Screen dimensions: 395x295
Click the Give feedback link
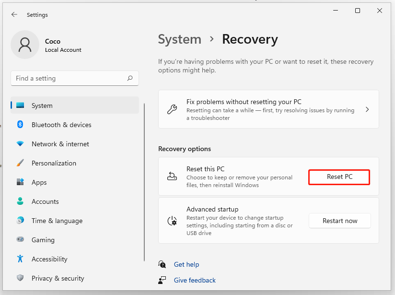195,280
